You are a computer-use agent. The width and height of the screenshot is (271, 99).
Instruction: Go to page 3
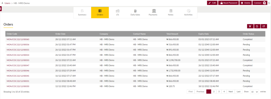coord(219,92)
